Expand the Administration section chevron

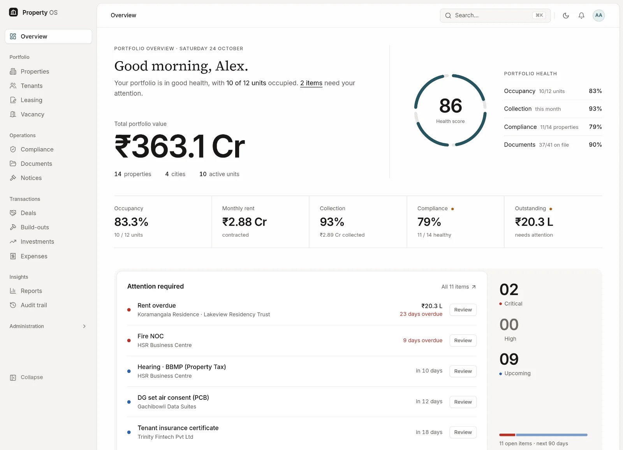(x=84, y=326)
